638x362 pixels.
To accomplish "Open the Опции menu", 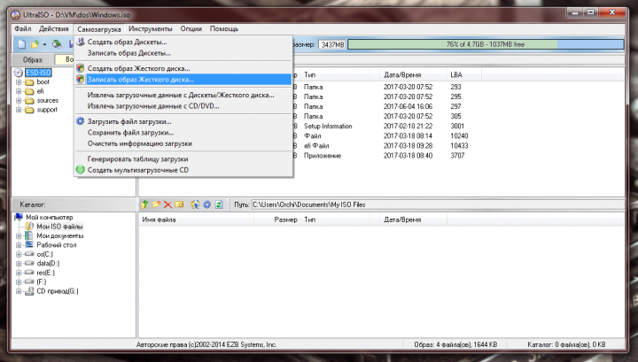I will click(x=191, y=29).
